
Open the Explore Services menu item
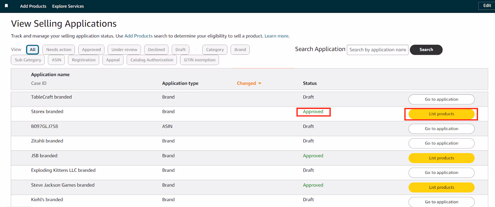68,6
